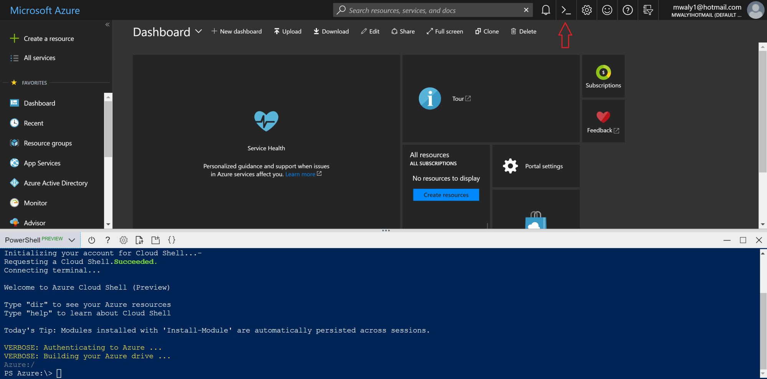This screenshot has width=767, height=379.
Task: Click Edit dashboard
Action: point(370,31)
